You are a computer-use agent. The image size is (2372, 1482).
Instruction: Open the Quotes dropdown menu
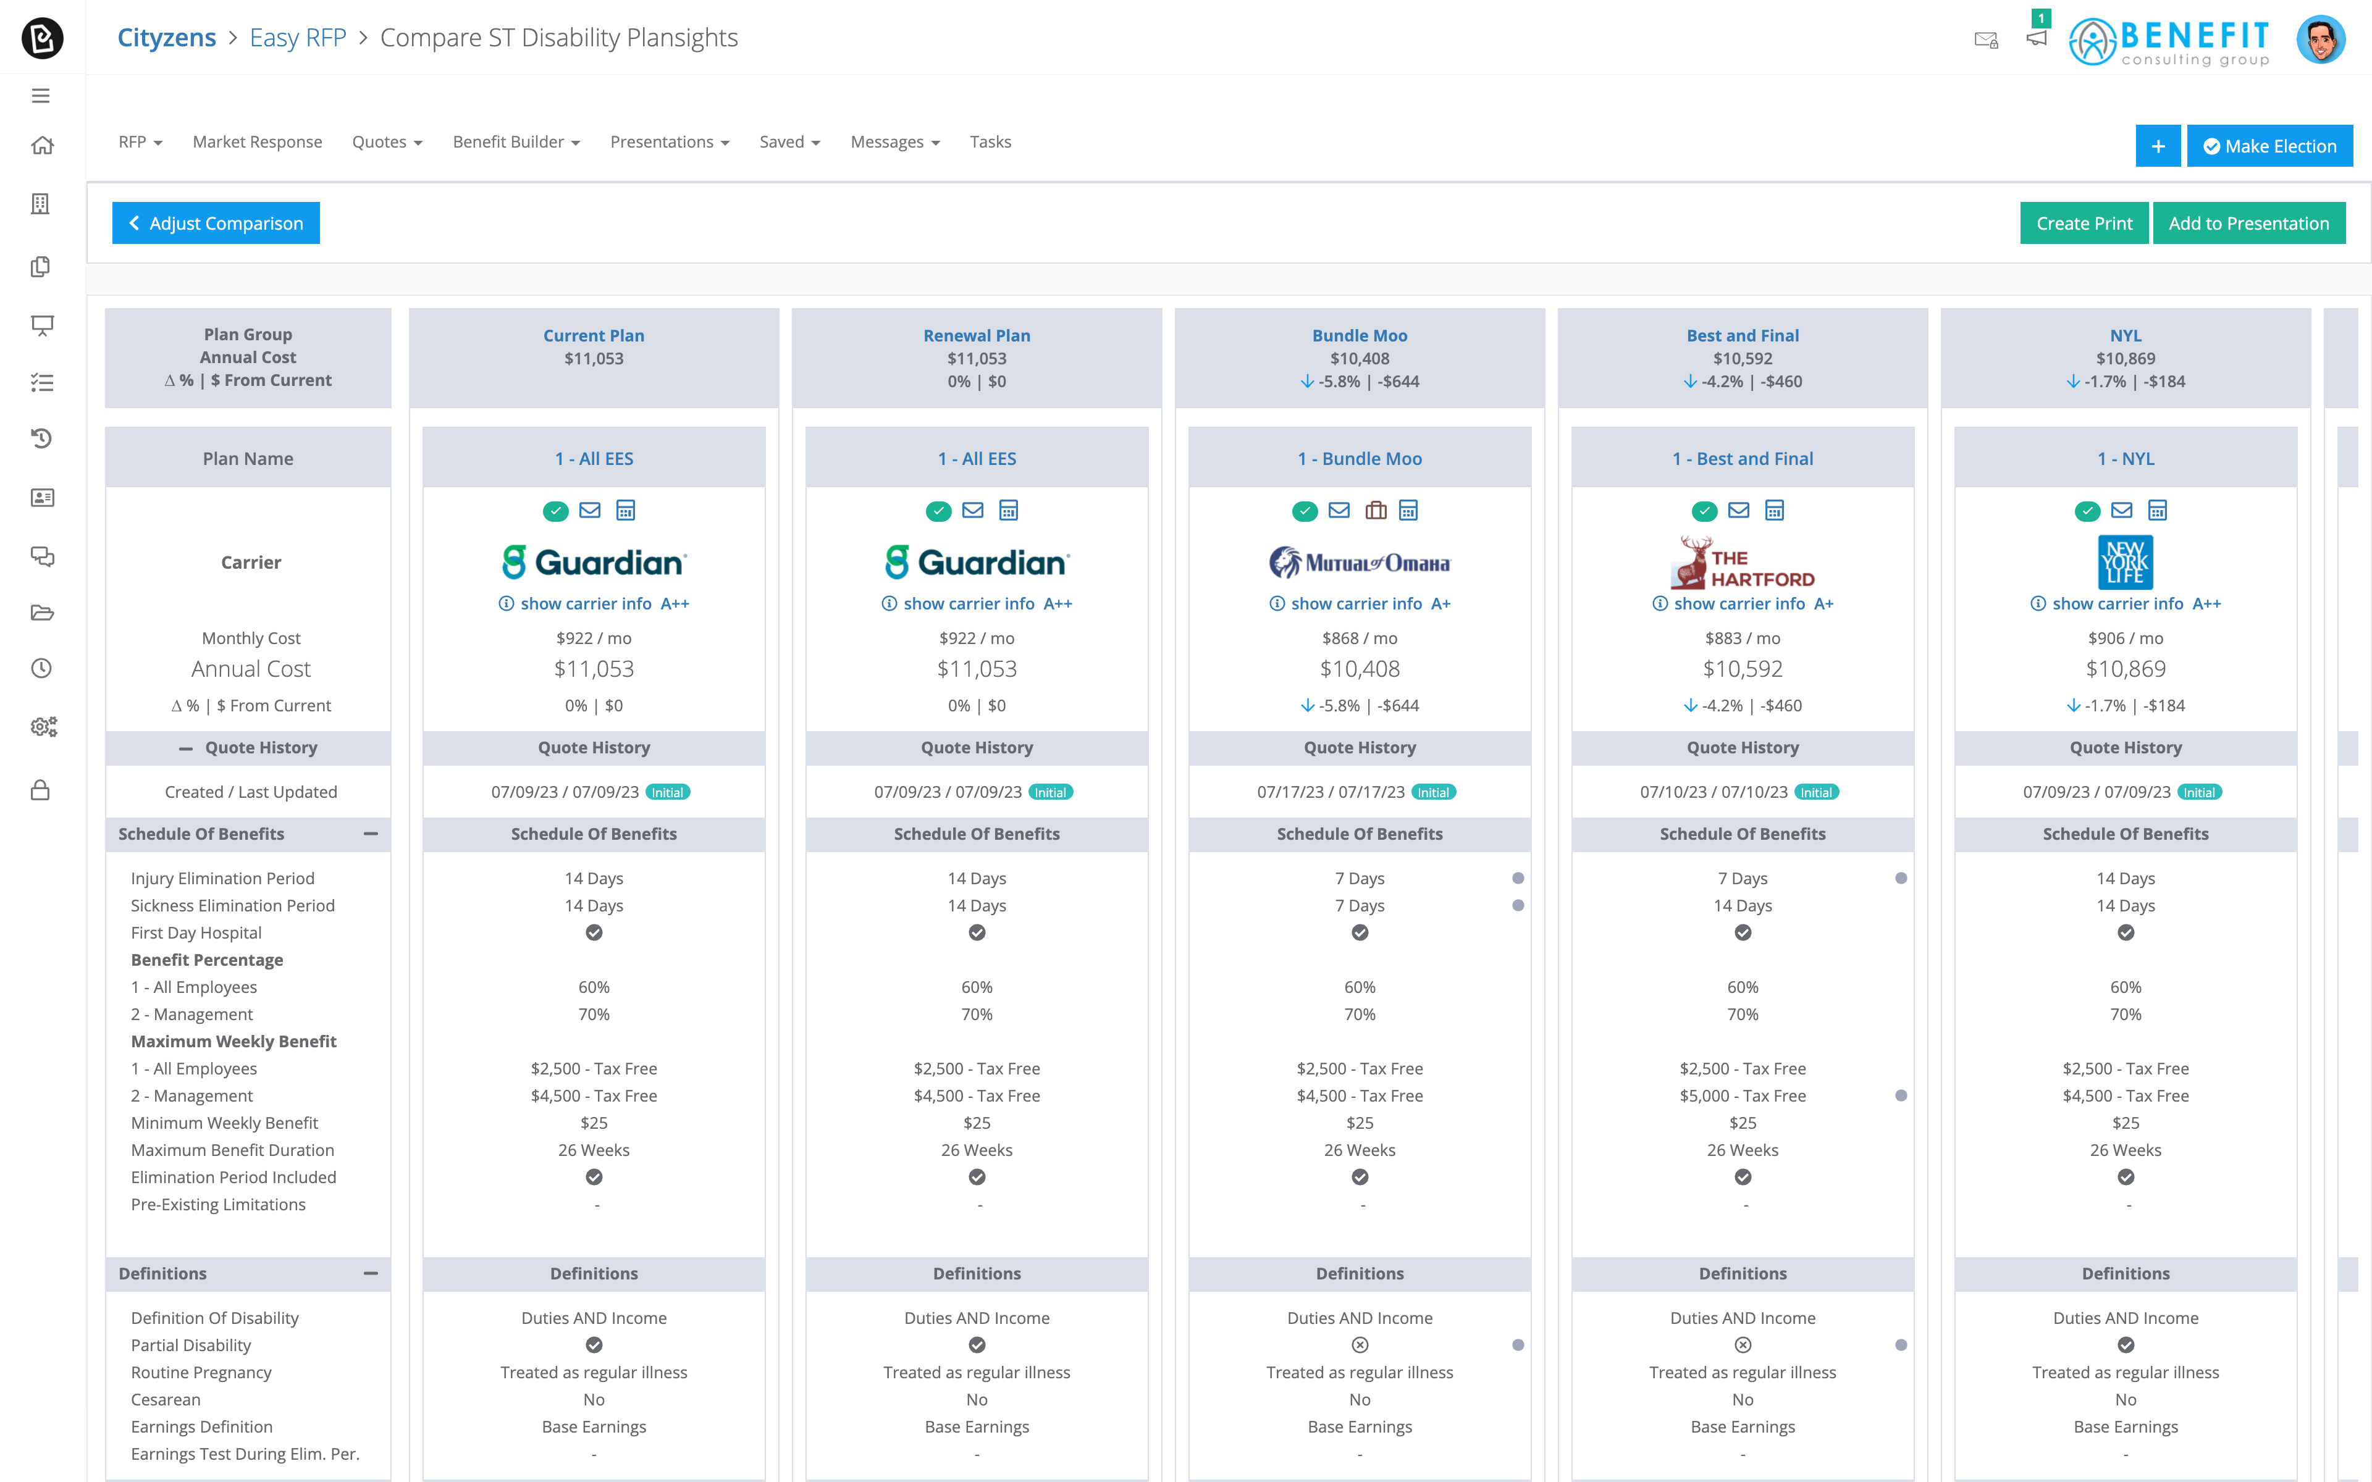(386, 142)
